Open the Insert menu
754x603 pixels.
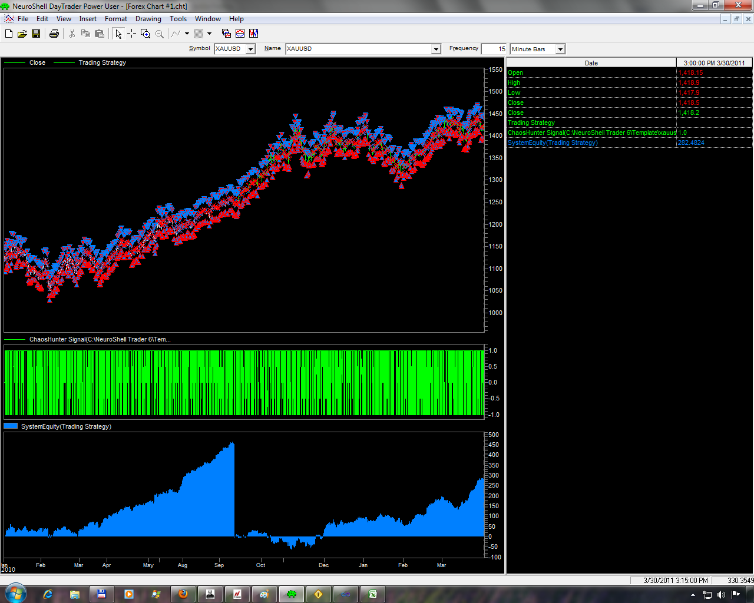tap(88, 19)
